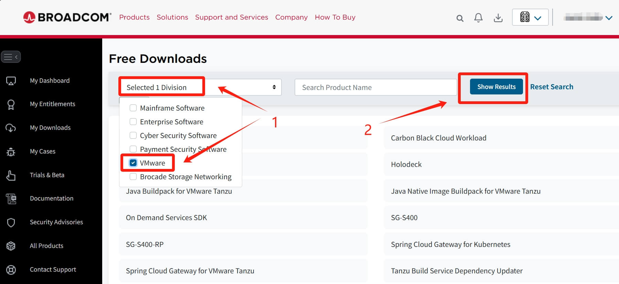This screenshot has height=284, width=619.
Task: Click the My Dashboard monitor icon
Action: (11, 81)
